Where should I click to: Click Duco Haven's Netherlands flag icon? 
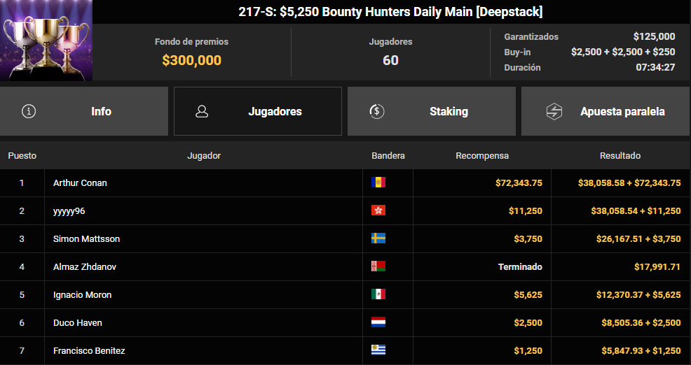point(378,322)
